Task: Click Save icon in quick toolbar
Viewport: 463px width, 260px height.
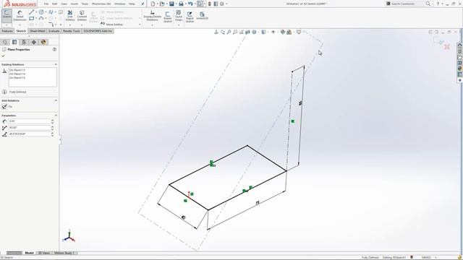Action: 171,4
